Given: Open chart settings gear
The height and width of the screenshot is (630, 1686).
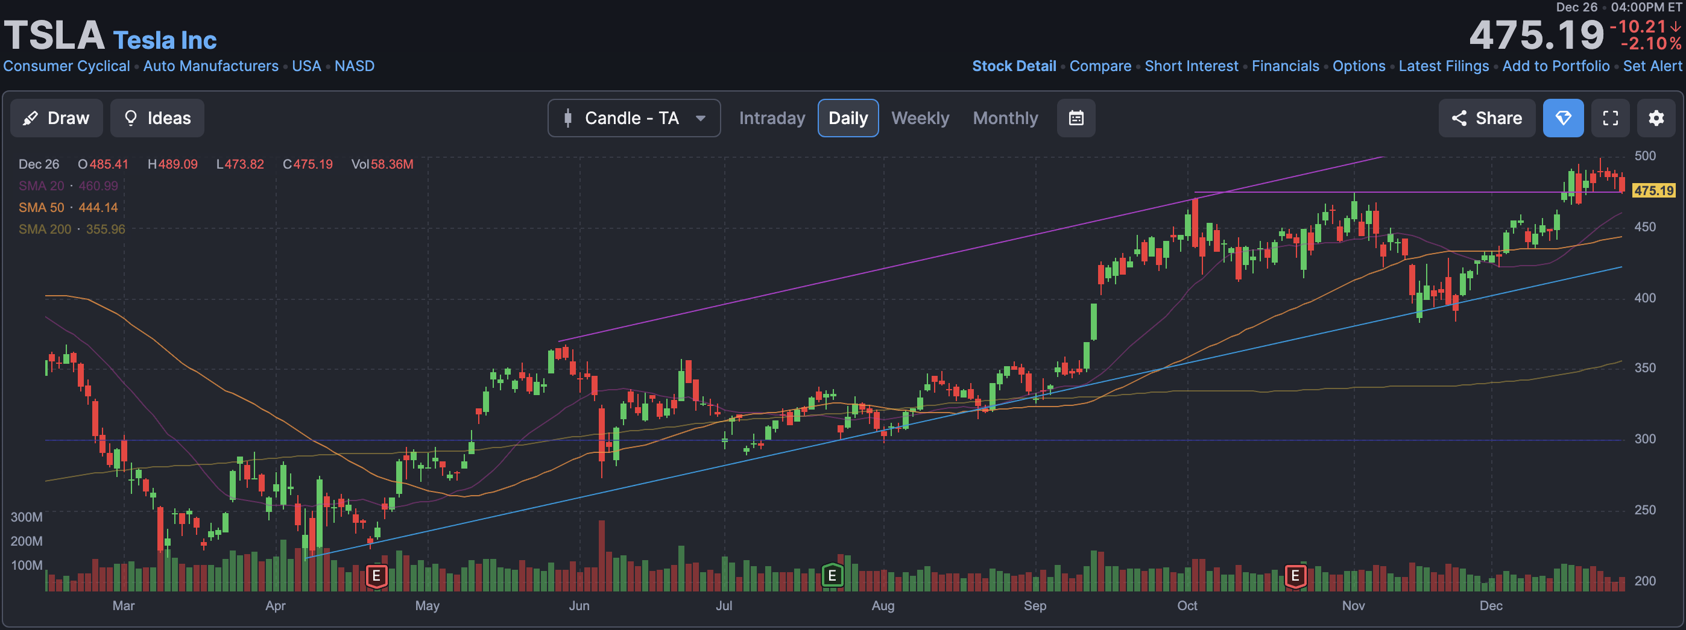Looking at the screenshot, I should [1656, 118].
